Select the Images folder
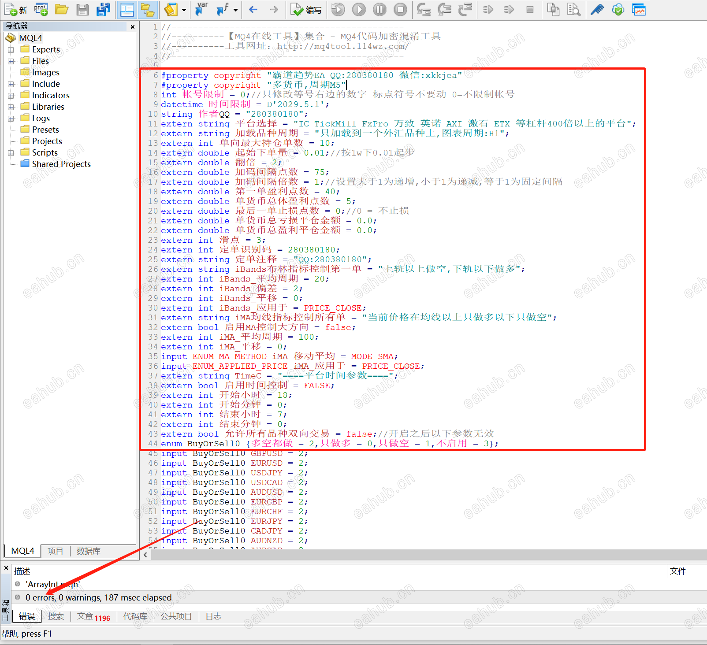707x645 pixels. (45, 72)
